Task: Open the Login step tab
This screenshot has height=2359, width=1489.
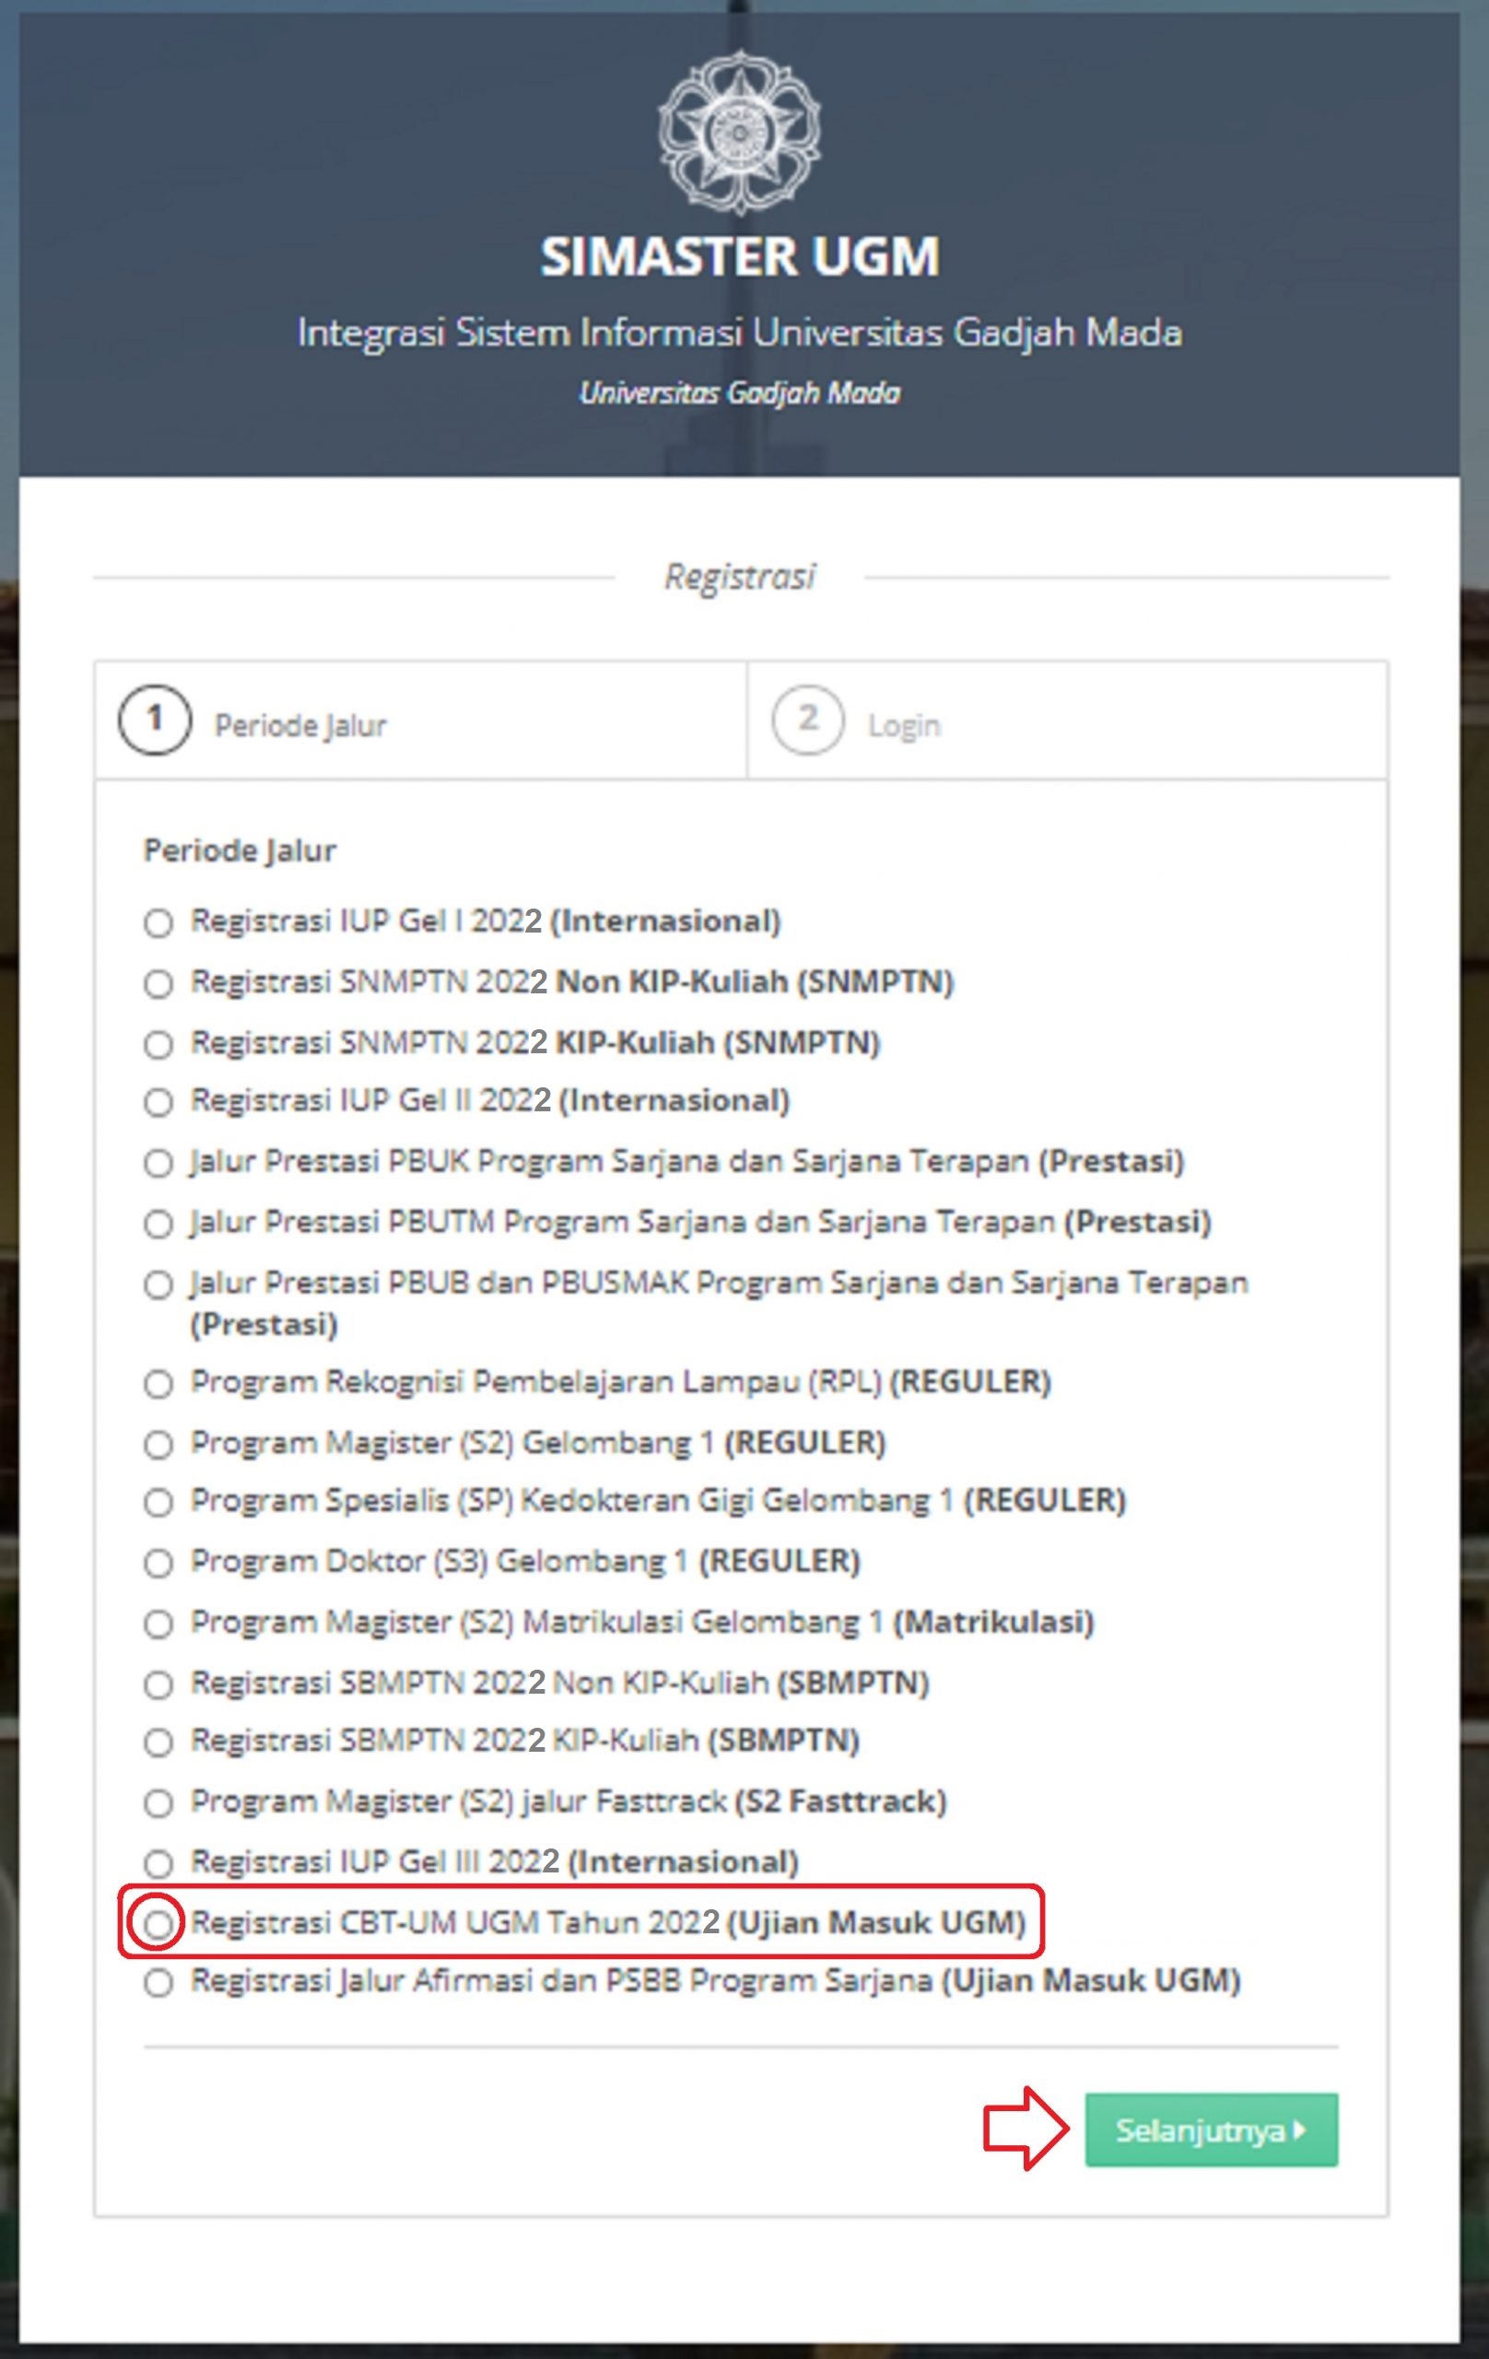Action: (x=1067, y=721)
